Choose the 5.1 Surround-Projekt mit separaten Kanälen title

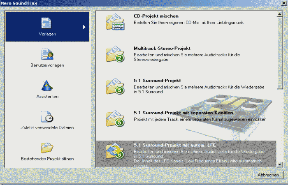(183, 112)
